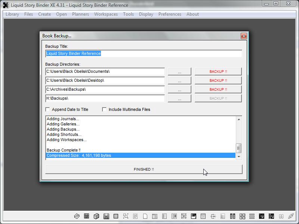Open the Workspaces menu
Screen dimensions: 299x224
(x=106, y=14)
